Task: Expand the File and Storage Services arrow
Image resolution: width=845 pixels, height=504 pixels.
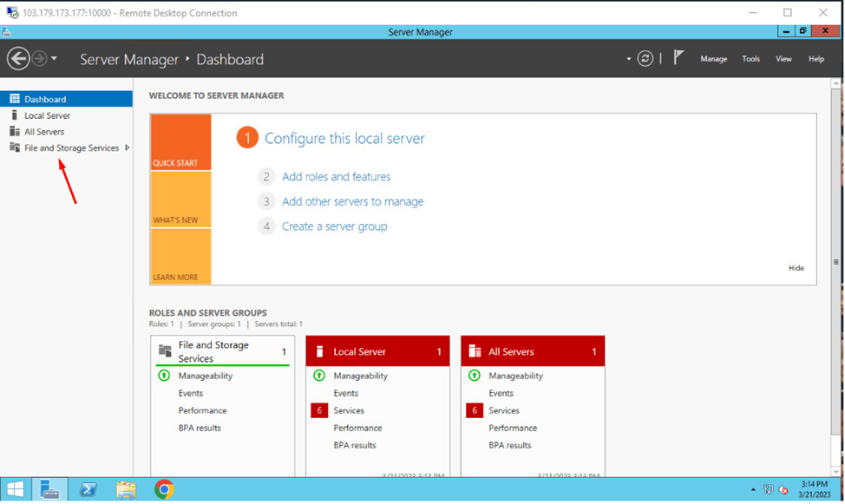Action: click(x=128, y=147)
